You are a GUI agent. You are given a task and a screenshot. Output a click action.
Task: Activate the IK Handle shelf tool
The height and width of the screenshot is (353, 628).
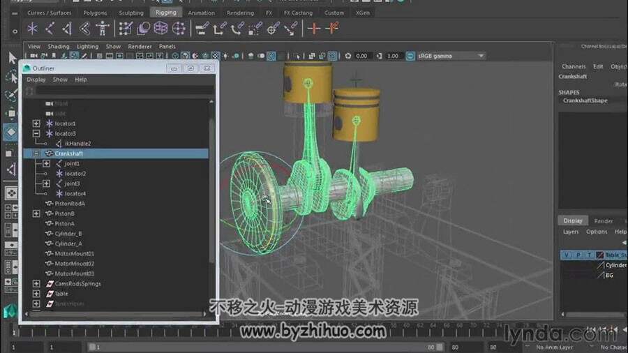(67, 29)
